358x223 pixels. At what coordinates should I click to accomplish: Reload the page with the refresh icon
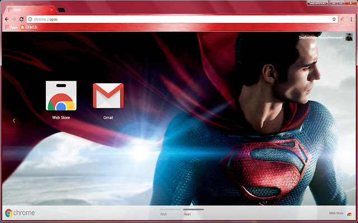point(21,20)
